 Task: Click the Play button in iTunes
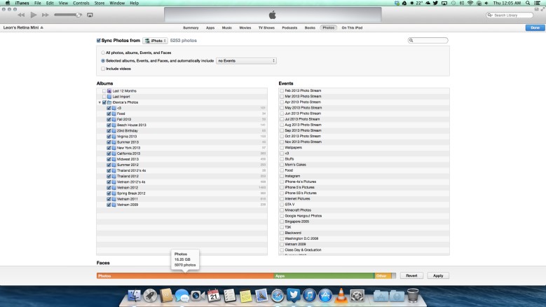coord(34,15)
